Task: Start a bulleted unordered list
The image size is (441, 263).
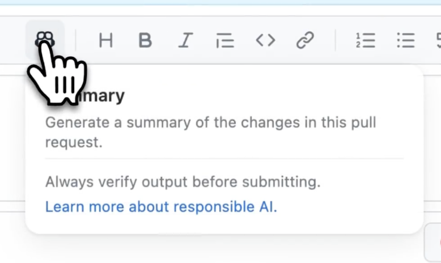Action: pyautogui.click(x=405, y=40)
